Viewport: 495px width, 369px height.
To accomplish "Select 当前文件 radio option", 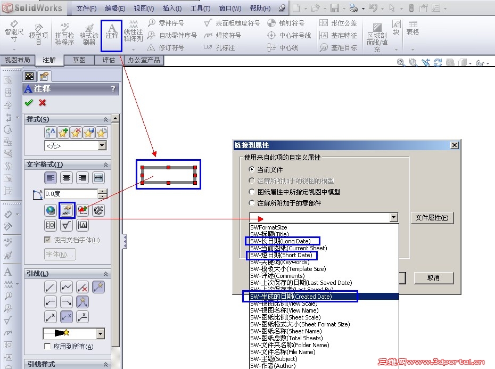I will coord(251,169).
